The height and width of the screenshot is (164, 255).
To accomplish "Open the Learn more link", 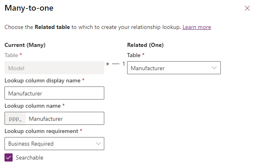I will (x=196, y=27).
